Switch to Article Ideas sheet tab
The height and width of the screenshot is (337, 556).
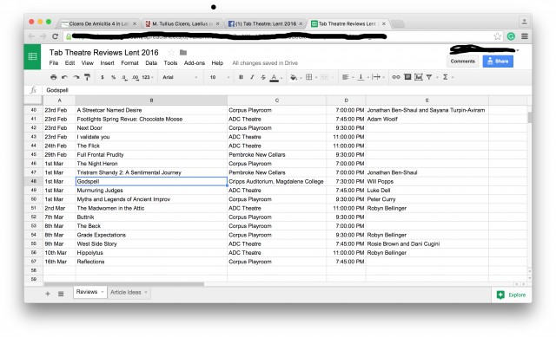[125, 293]
